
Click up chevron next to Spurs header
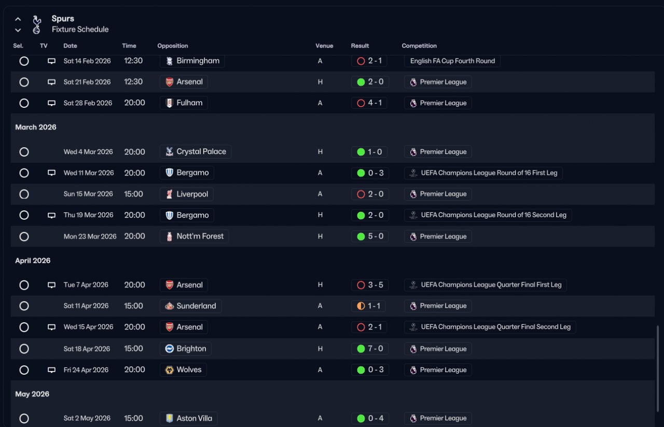coord(18,19)
